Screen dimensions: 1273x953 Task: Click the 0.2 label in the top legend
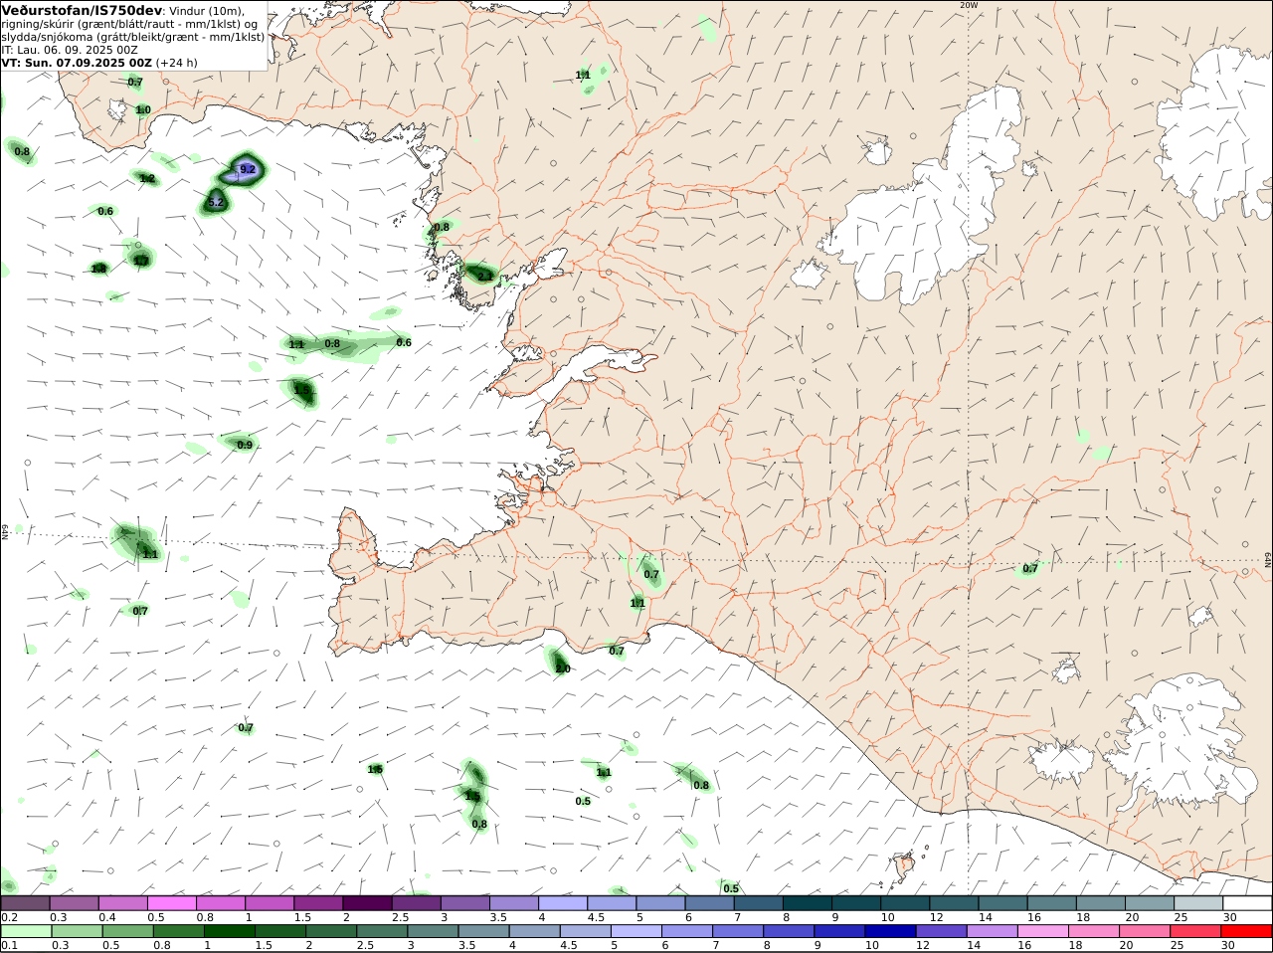10,917
